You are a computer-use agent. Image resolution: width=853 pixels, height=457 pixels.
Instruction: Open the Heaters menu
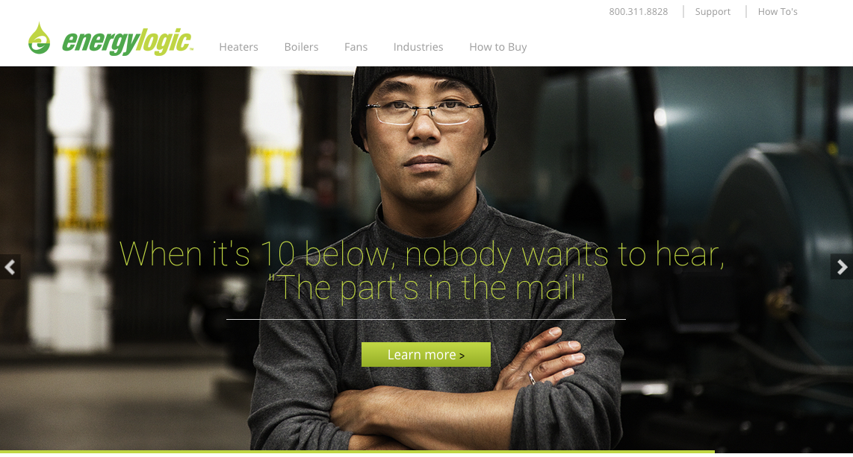pyautogui.click(x=238, y=47)
